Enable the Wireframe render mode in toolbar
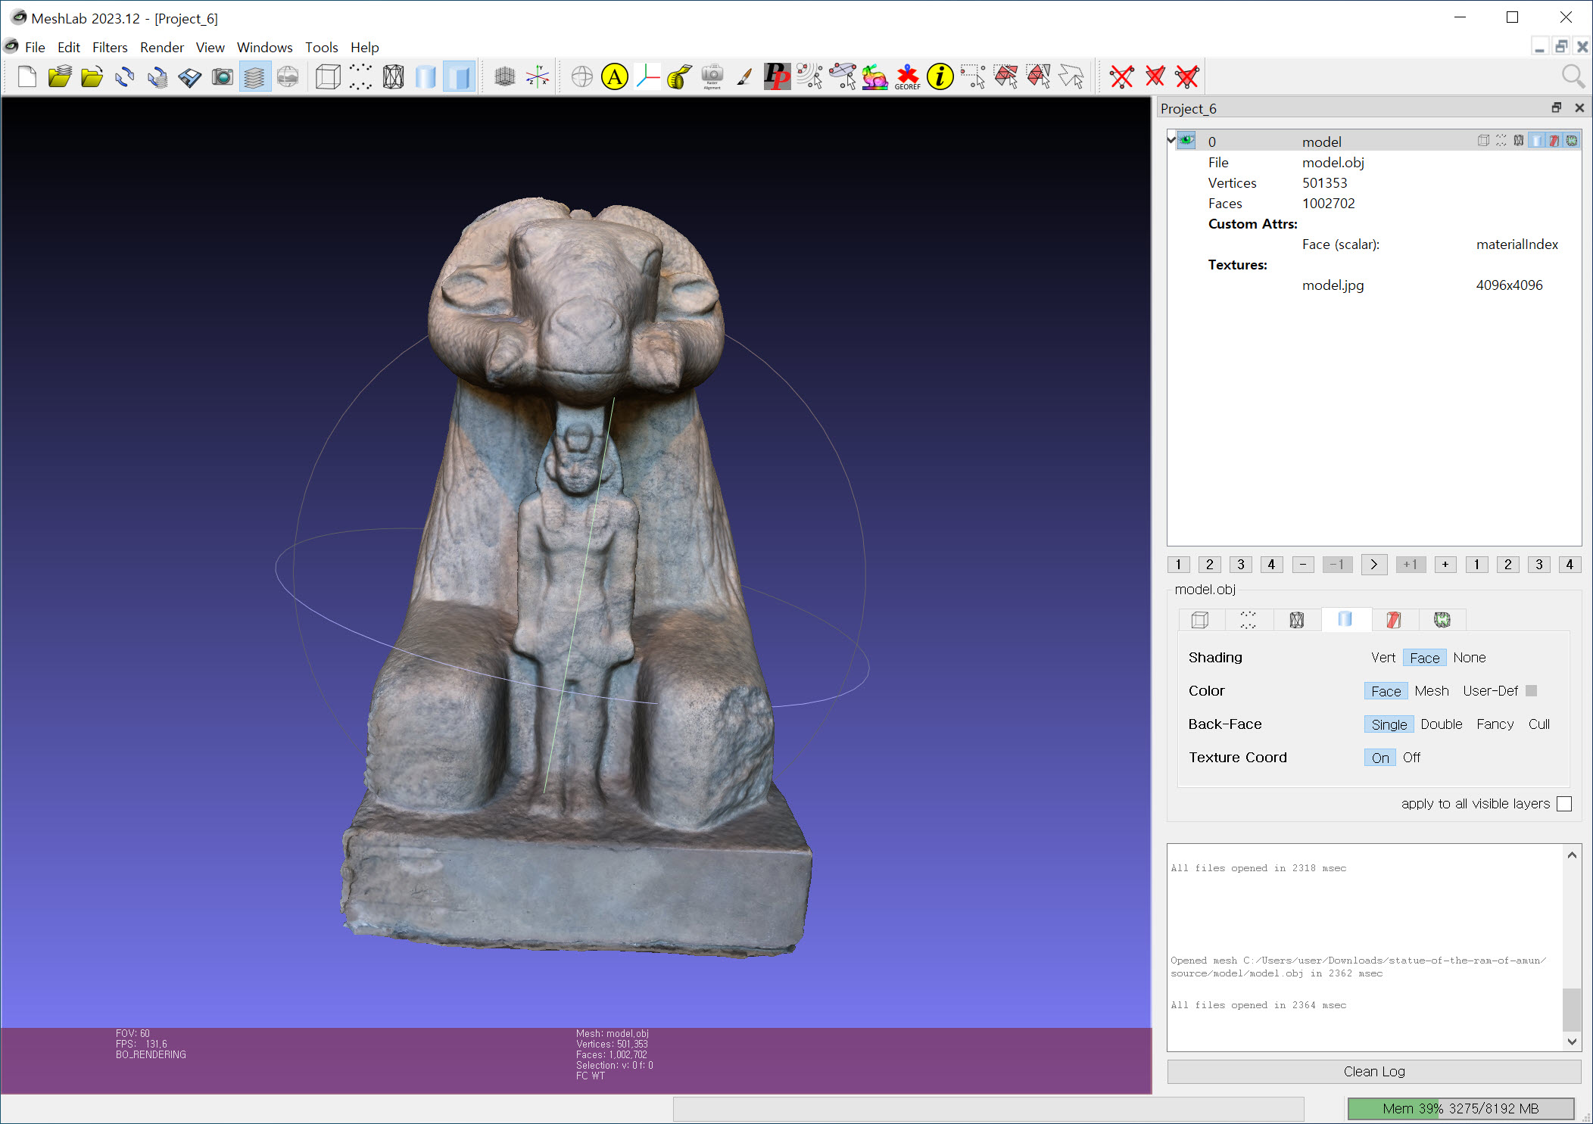The height and width of the screenshot is (1124, 1593). [393, 76]
